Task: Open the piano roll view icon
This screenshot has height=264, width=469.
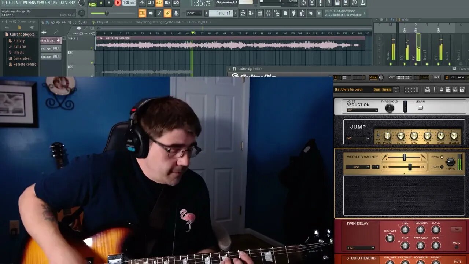Action: (251, 13)
